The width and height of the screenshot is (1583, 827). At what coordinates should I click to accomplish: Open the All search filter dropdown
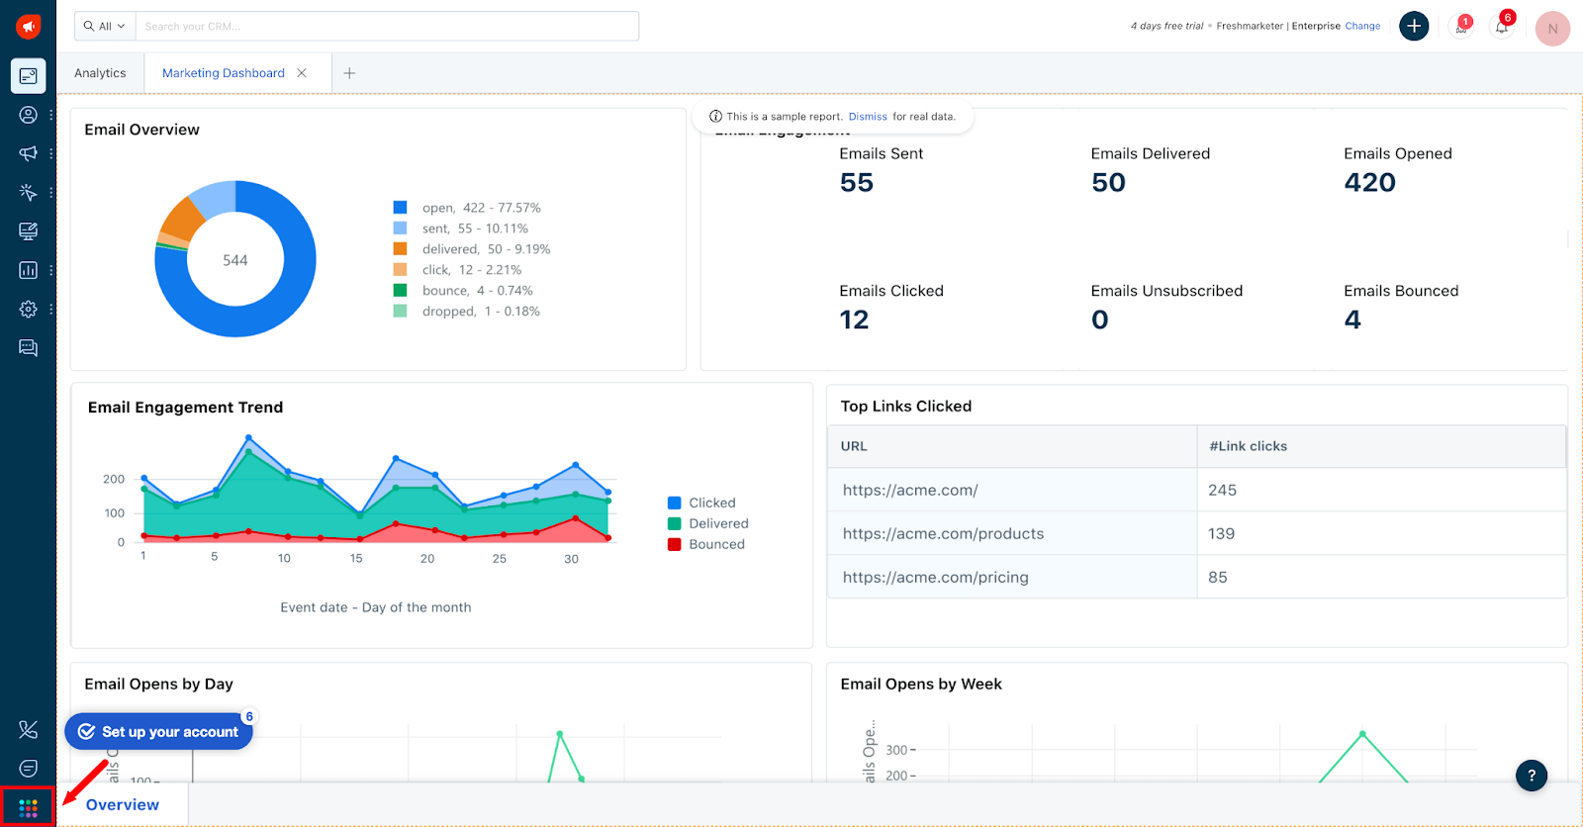tap(105, 27)
